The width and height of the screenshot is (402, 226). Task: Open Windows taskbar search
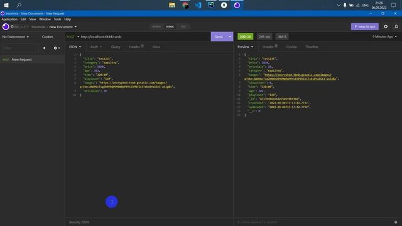19,5
